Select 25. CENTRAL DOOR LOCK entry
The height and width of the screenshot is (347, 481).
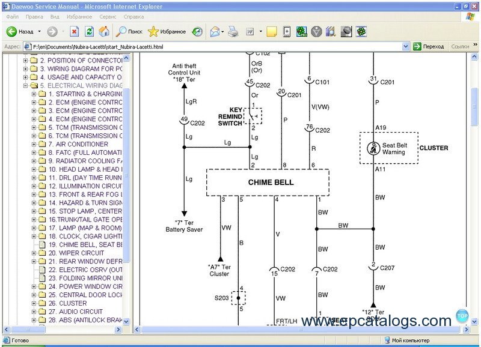(x=85, y=295)
